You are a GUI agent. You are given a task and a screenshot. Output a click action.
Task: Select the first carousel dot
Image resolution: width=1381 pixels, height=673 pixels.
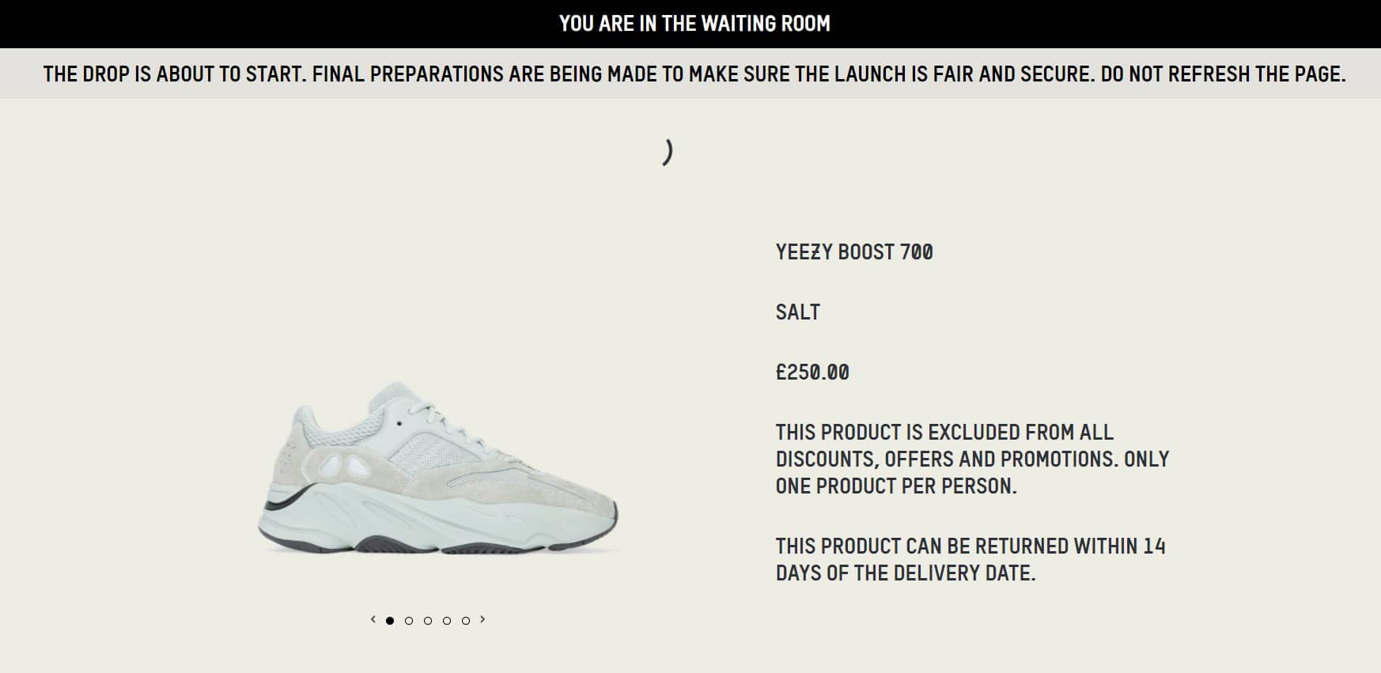(390, 621)
